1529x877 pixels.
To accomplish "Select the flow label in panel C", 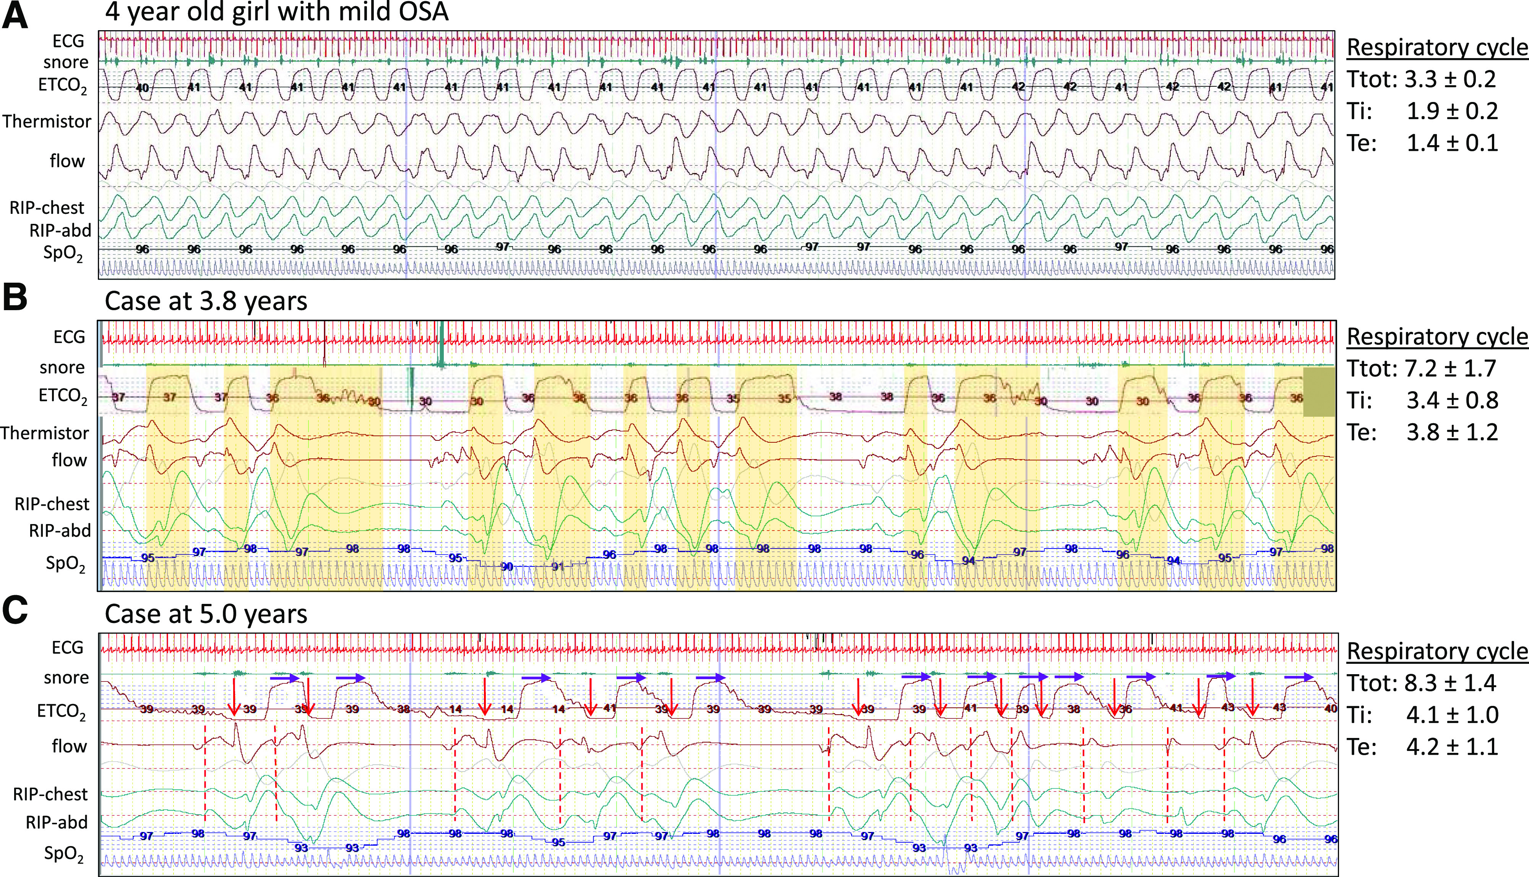I will [x=69, y=747].
